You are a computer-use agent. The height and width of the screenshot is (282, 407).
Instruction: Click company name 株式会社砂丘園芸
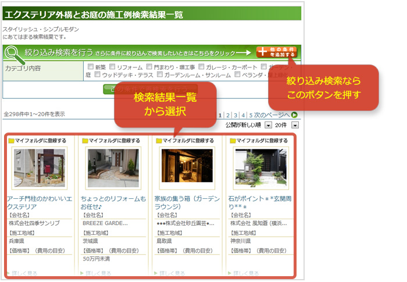[x=185, y=223]
